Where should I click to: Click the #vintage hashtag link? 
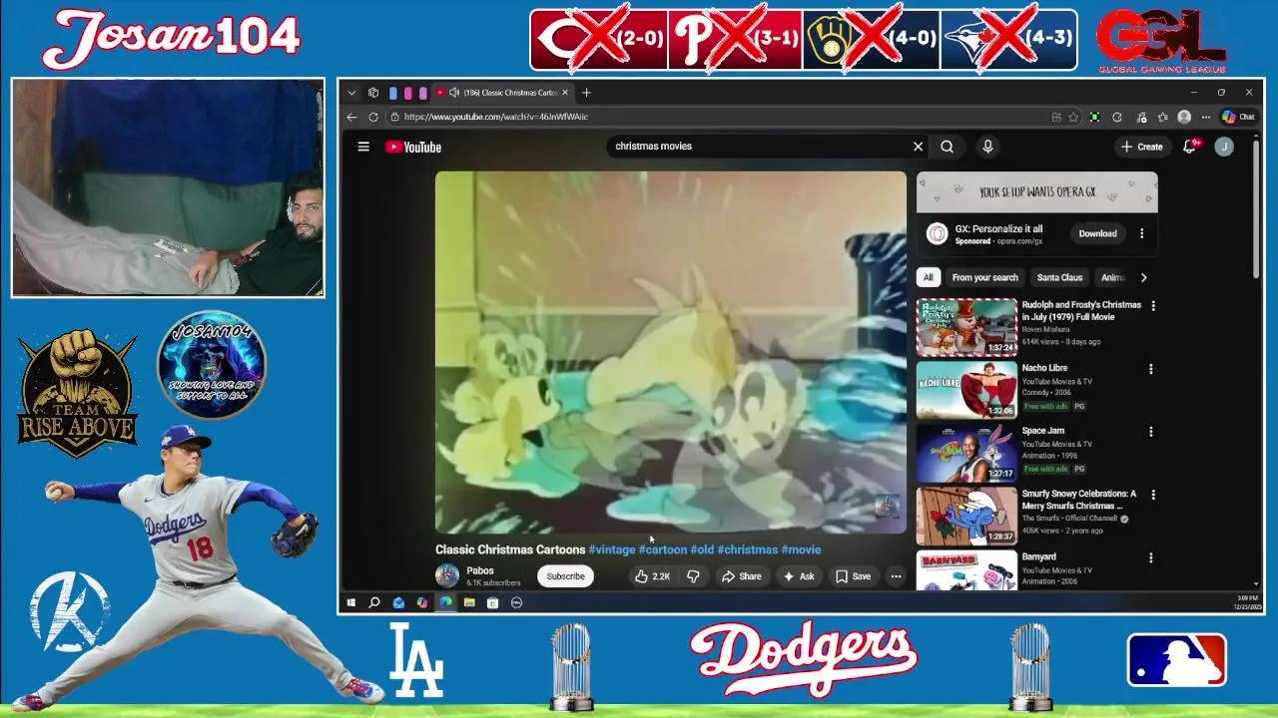(612, 549)
